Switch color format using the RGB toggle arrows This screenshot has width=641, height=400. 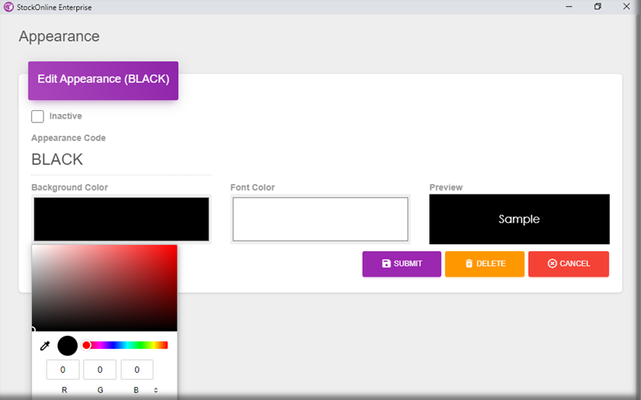click(156, 390)
